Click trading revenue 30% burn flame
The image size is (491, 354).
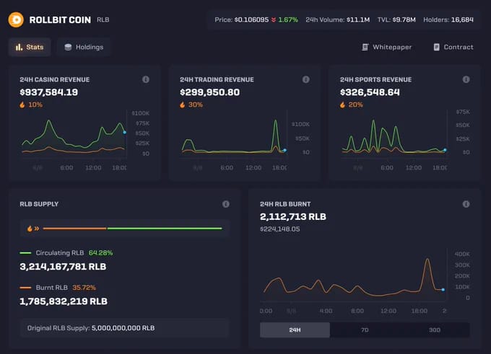tap(183, 105)
